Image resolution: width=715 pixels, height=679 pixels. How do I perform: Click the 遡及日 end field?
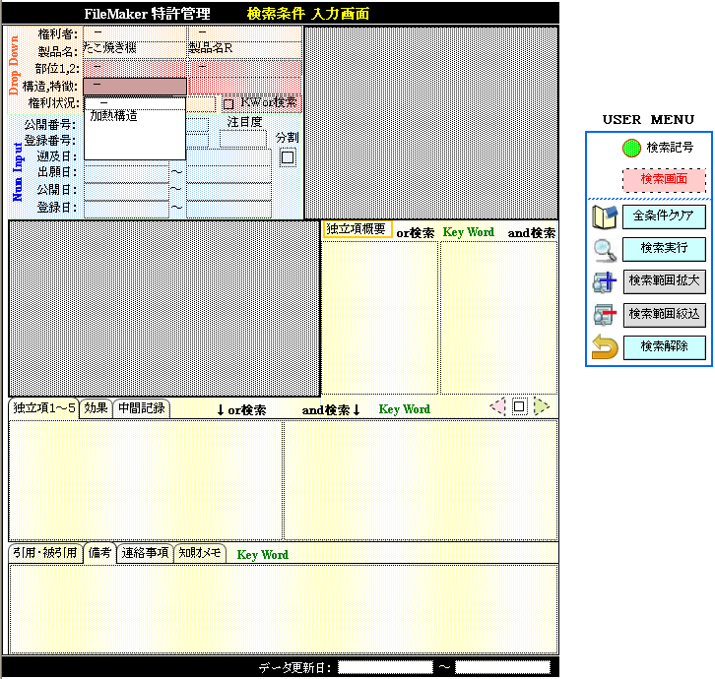coord(228,157)
